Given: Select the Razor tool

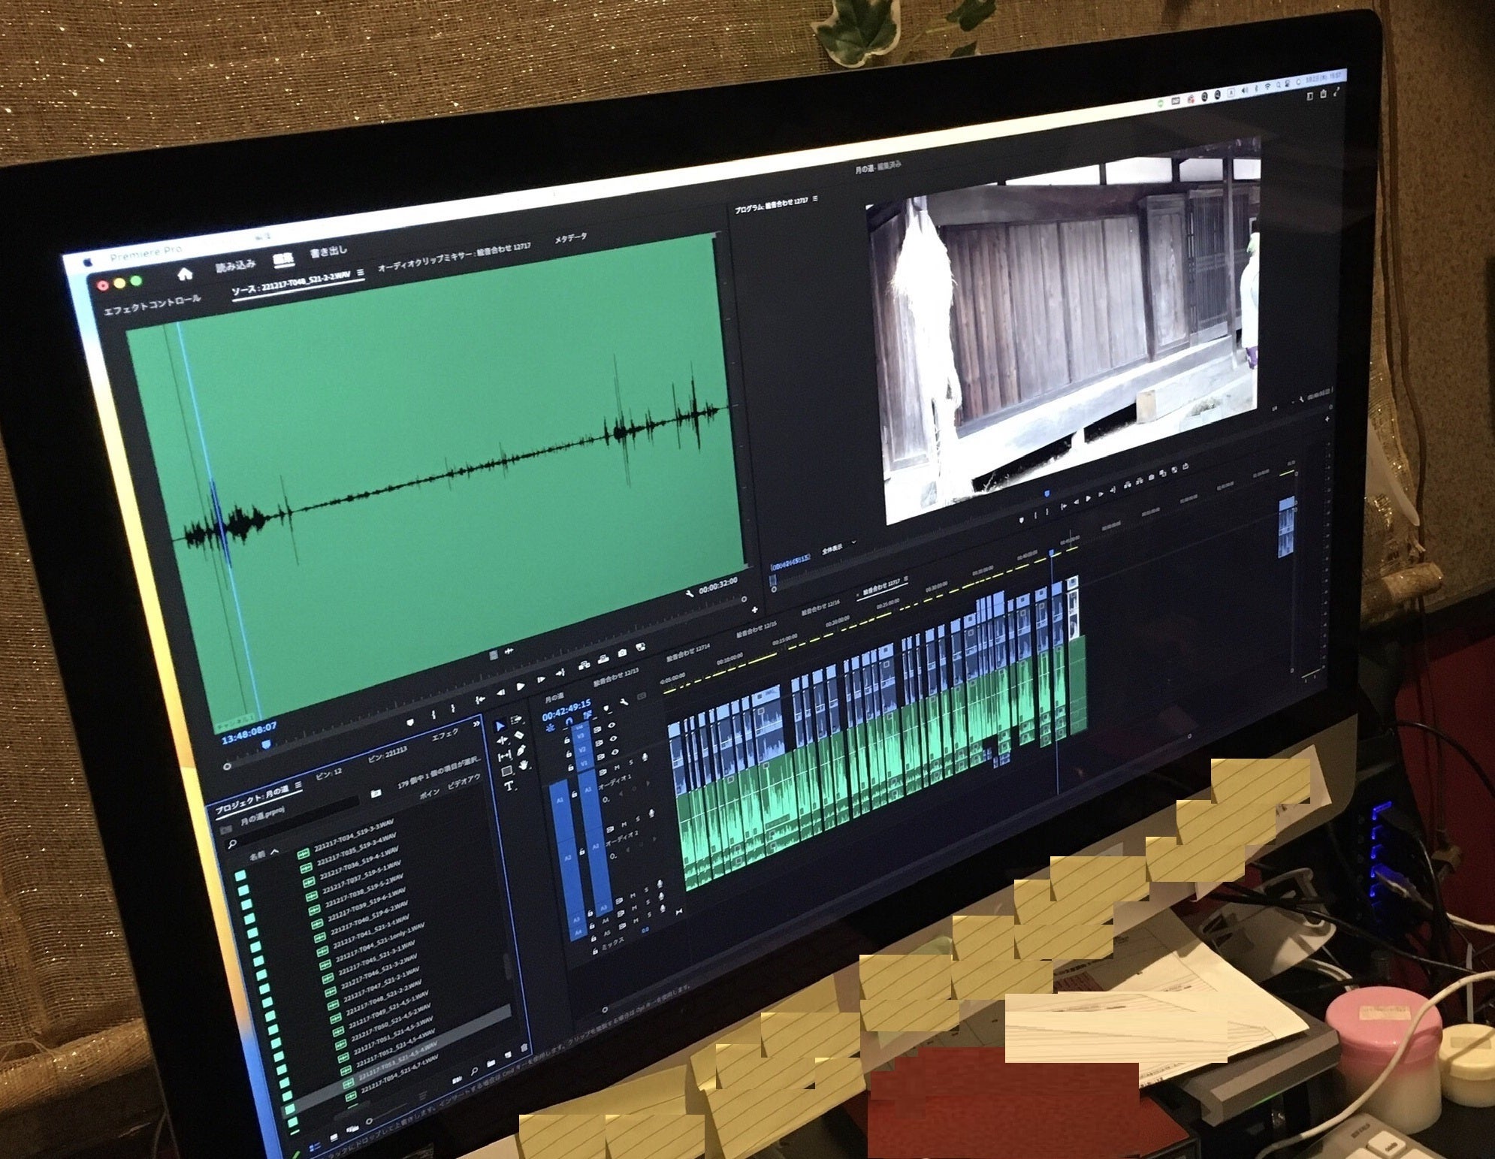Looking at the screenshot, I should tap(518, 735).
